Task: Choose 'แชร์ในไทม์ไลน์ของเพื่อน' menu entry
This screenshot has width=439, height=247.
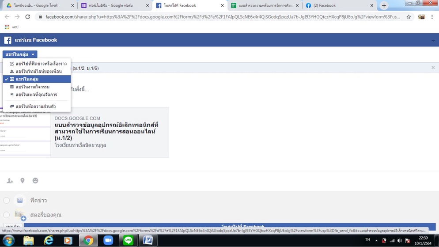Action: (37, 72)
